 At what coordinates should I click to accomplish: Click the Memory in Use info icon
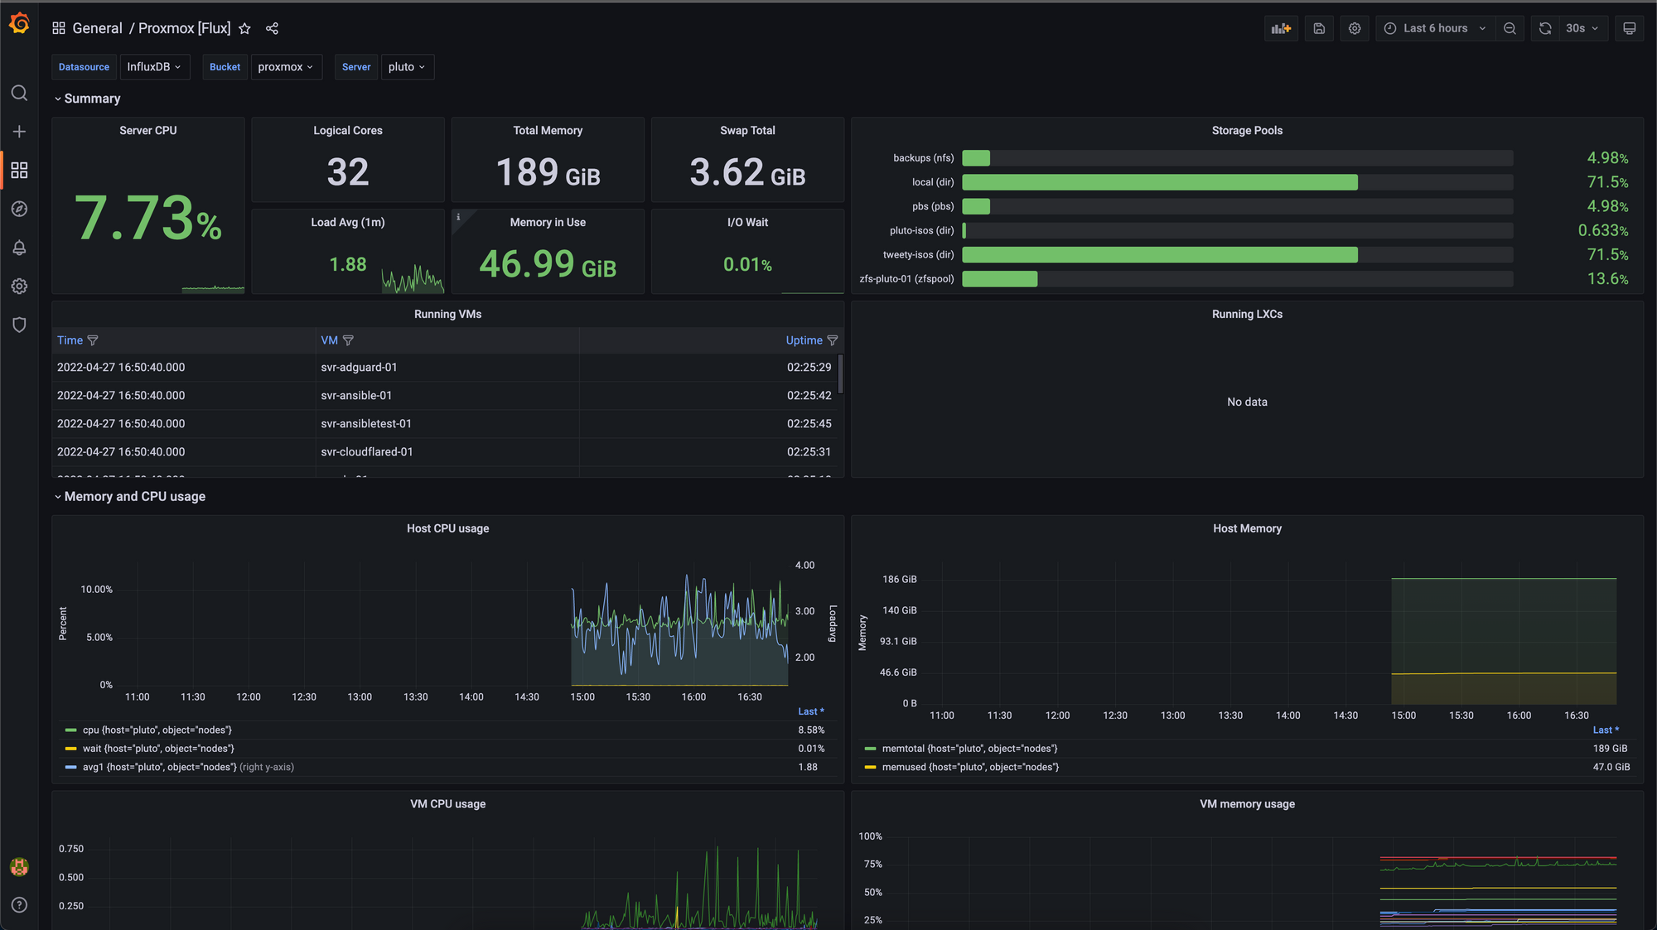pyautogui.click(x=458, y=217)
